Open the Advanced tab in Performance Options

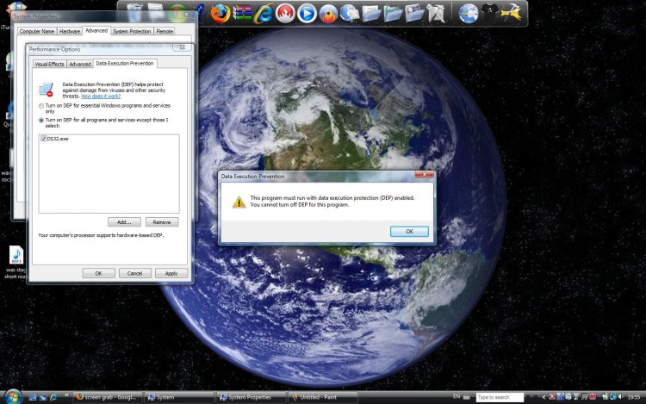point(80,64)
